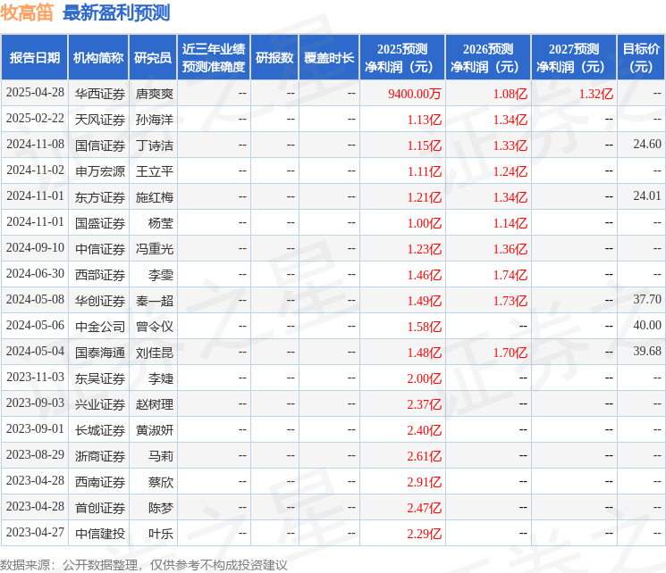Open the 牧高笛 title link
The width and height of the screenshot is (666, 573).
coord(26,12)
